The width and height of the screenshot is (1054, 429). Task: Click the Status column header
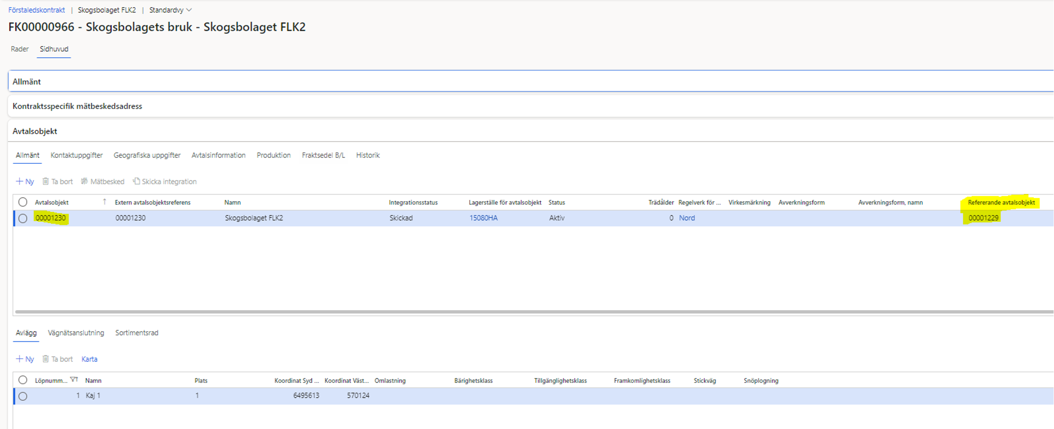click(x=557, y=202)
